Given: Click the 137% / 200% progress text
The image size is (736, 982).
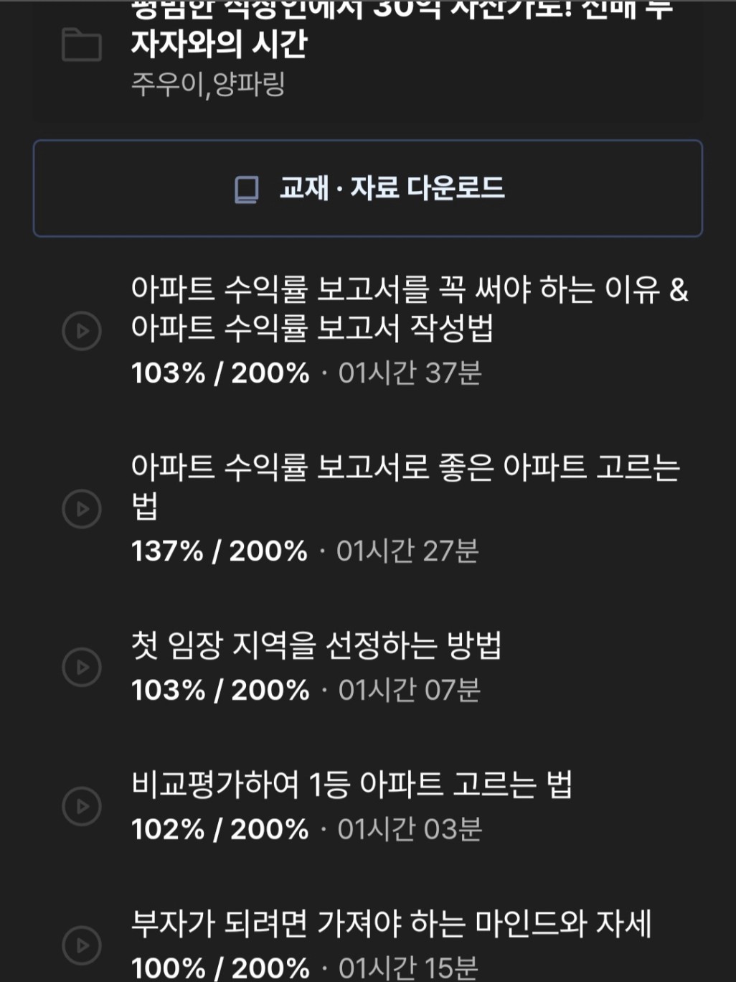Looking at the screenshot, I should coord(219,551).
